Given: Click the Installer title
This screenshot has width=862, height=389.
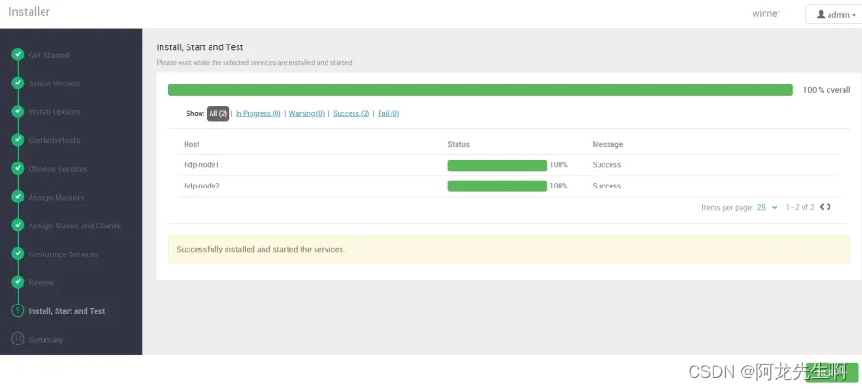Looking at the screenshot, I should (29, 11).
